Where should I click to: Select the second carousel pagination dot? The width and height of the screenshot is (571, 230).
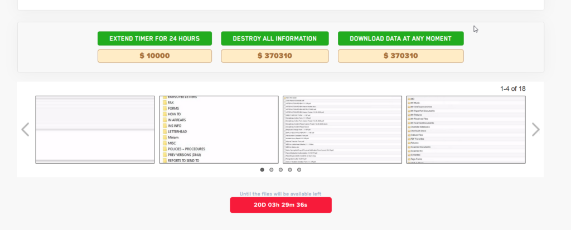tap(272, 170)
